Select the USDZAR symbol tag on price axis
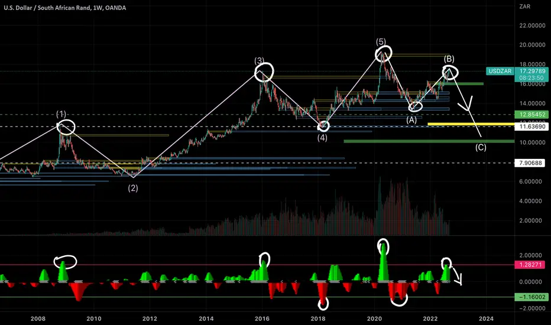This screenshot has height=325, width=551. [500, 71]
